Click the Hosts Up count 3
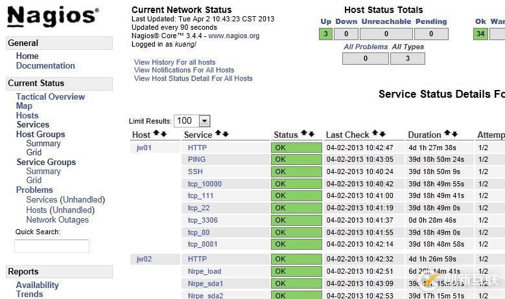505x299 pixels. 325,34
